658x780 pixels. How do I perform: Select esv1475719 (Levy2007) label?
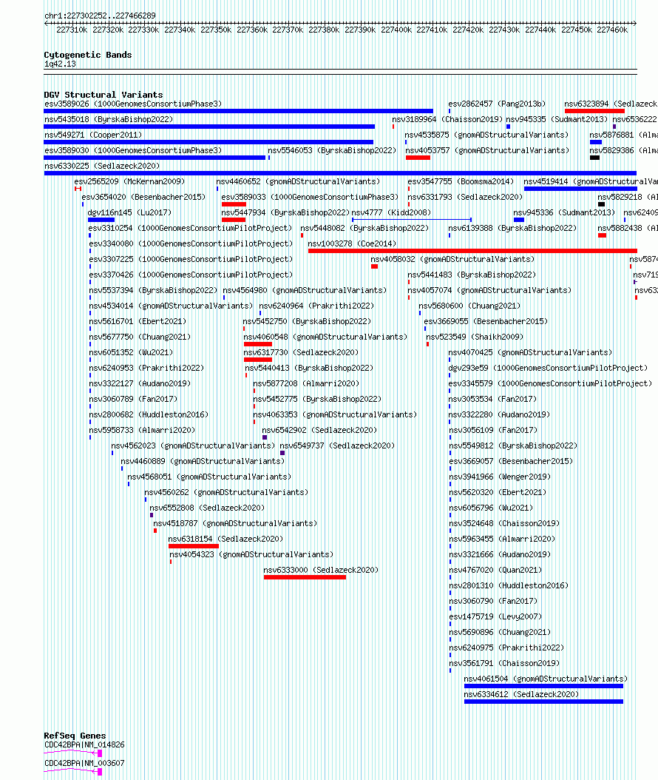coord(495,617)
